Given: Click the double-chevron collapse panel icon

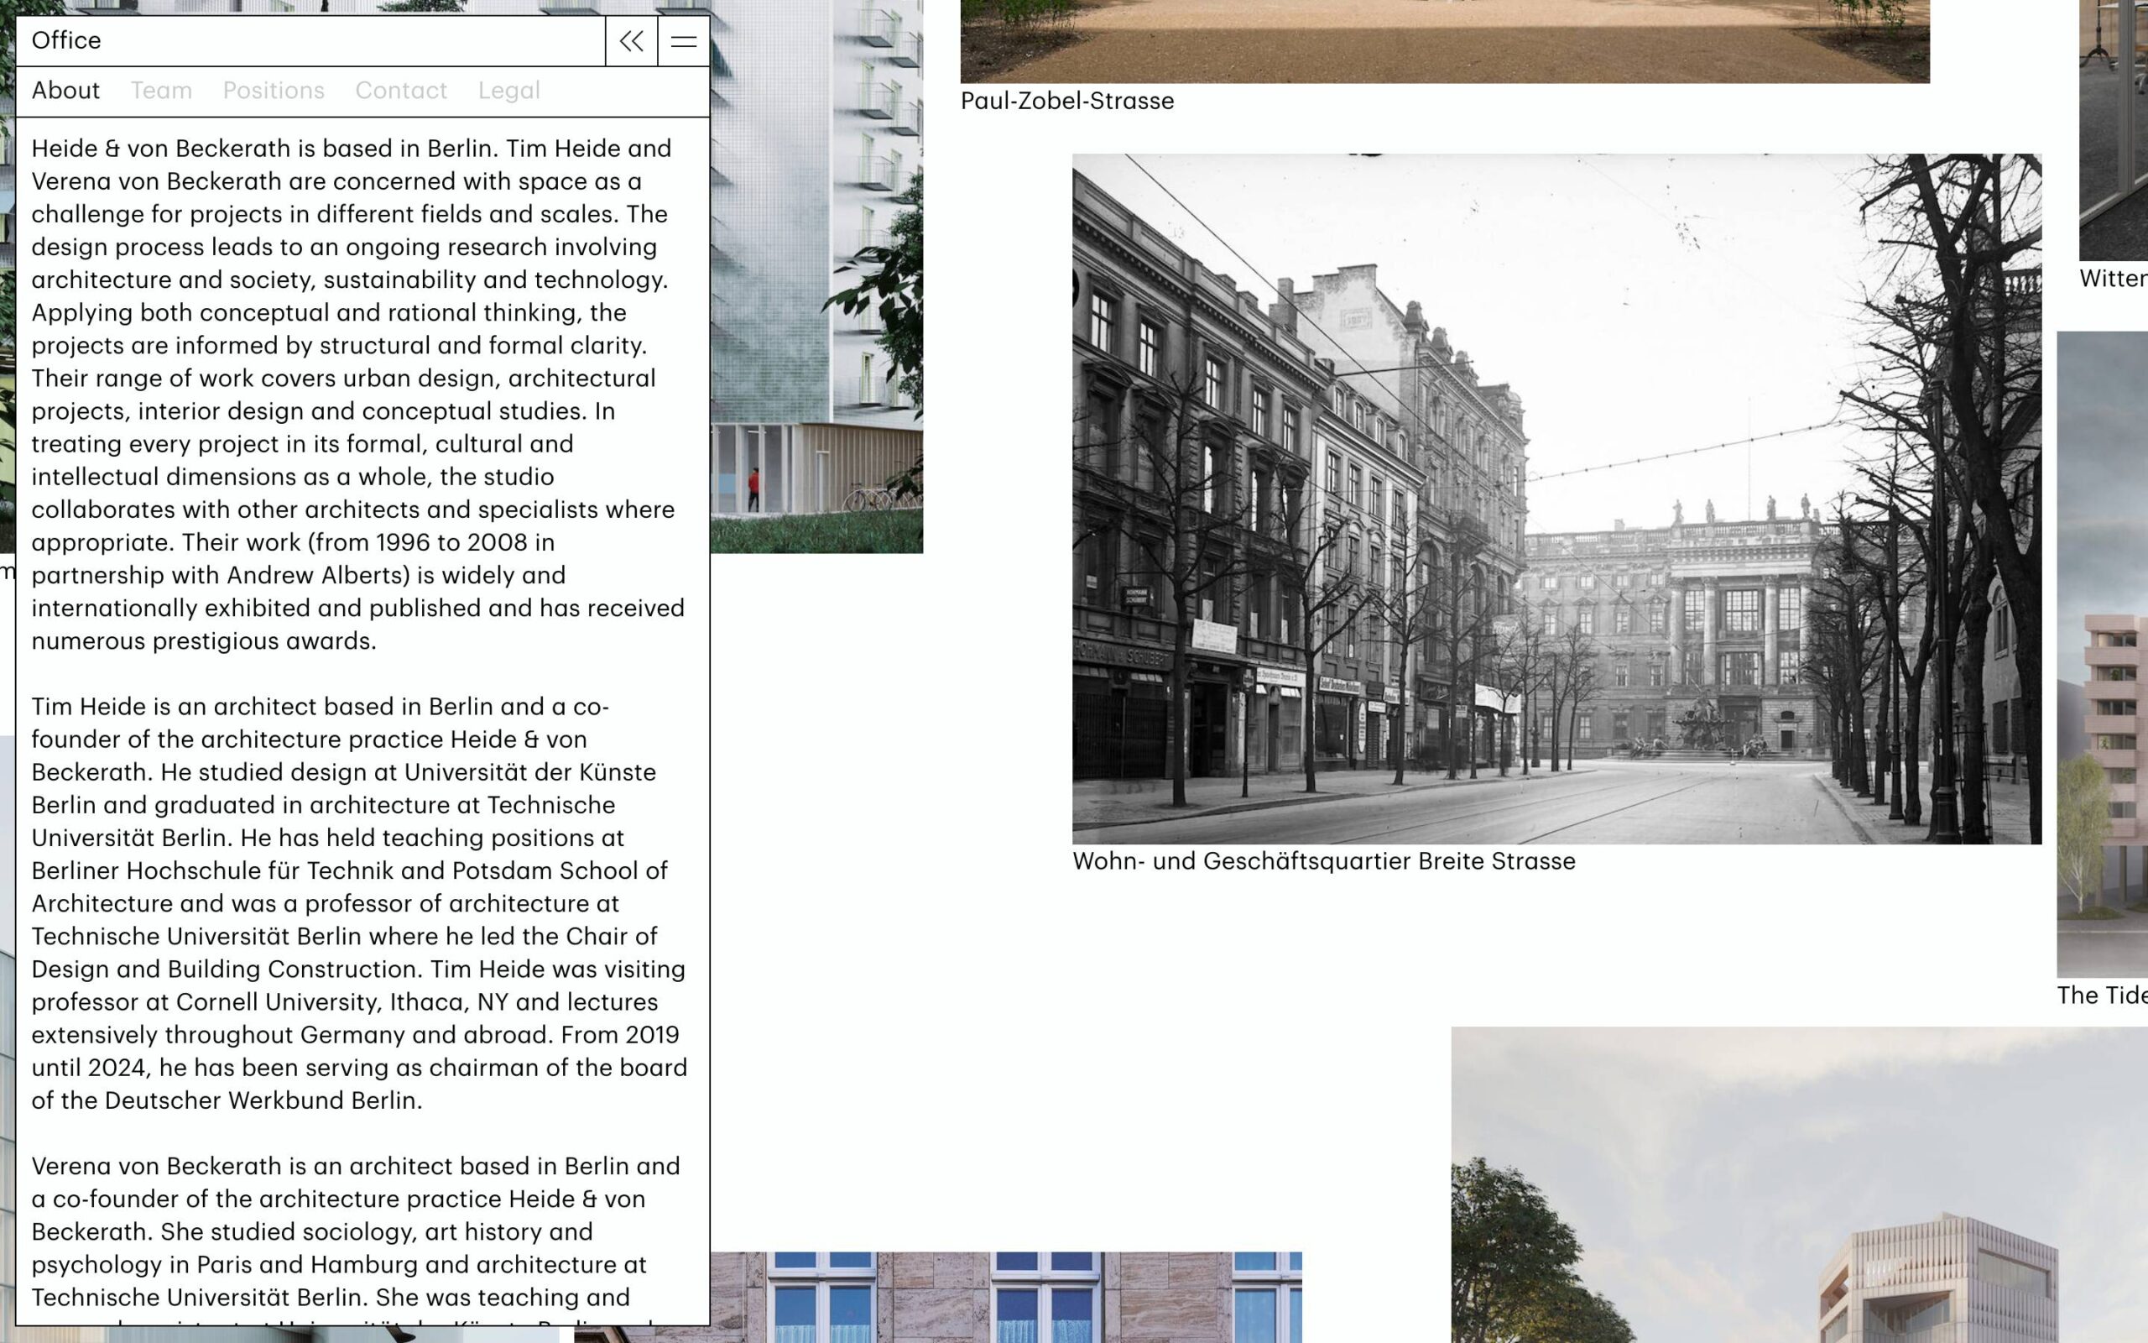Looking at the screenshot, I should 631,41.
